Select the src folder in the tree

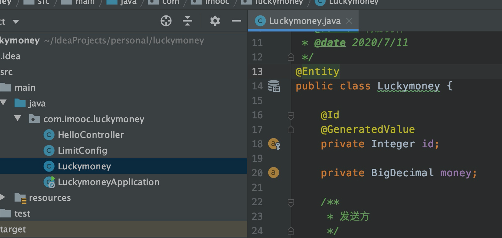point(6,72)
